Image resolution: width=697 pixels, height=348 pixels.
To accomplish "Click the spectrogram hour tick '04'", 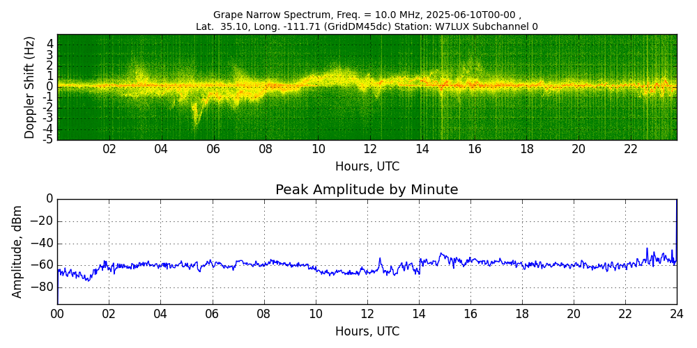I will coord(162,150).
